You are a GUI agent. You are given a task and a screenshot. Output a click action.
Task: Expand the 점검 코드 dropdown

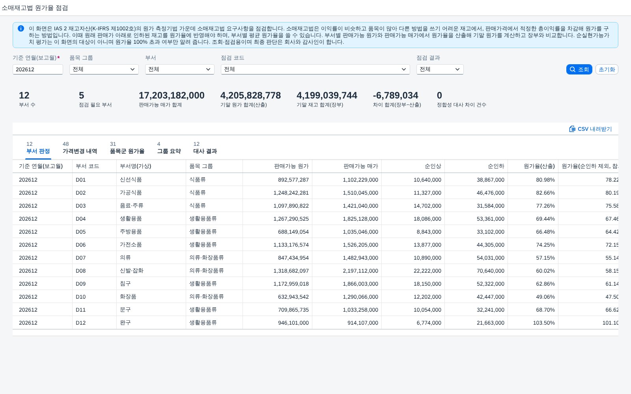pyautogui.click(x=315, y=69)
